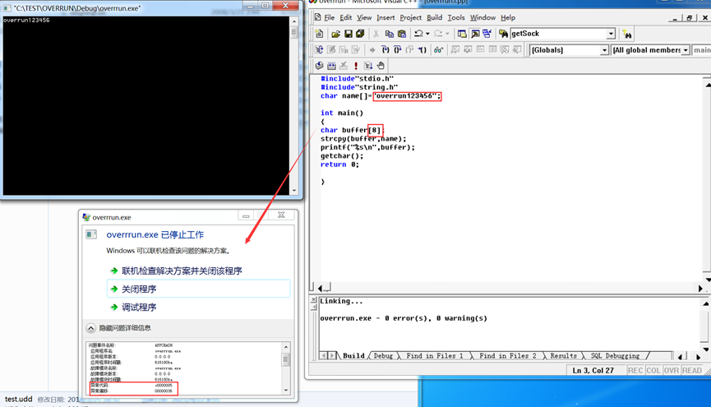Click the code editor left scroll arrow

click(320, 288)
